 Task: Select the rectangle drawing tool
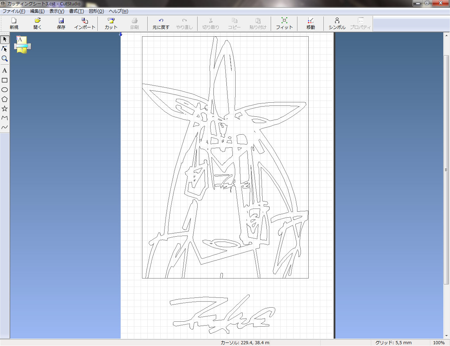(5, 80)
